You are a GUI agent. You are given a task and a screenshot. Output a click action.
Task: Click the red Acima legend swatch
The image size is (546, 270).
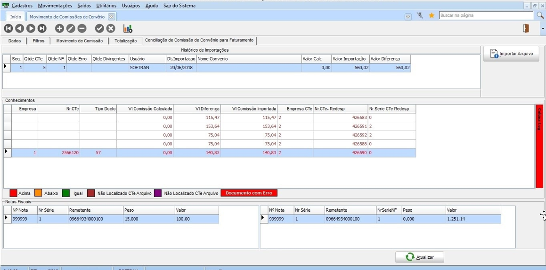[13, 193]
